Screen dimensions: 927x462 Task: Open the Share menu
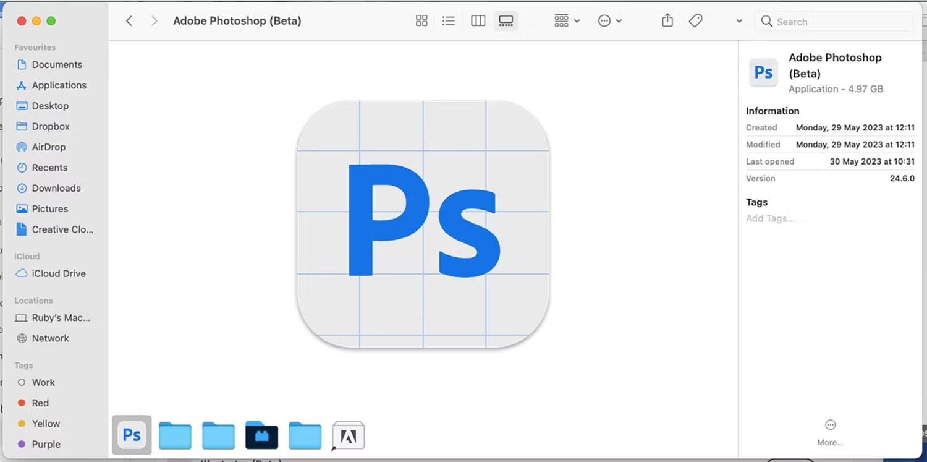coord(667,20)
